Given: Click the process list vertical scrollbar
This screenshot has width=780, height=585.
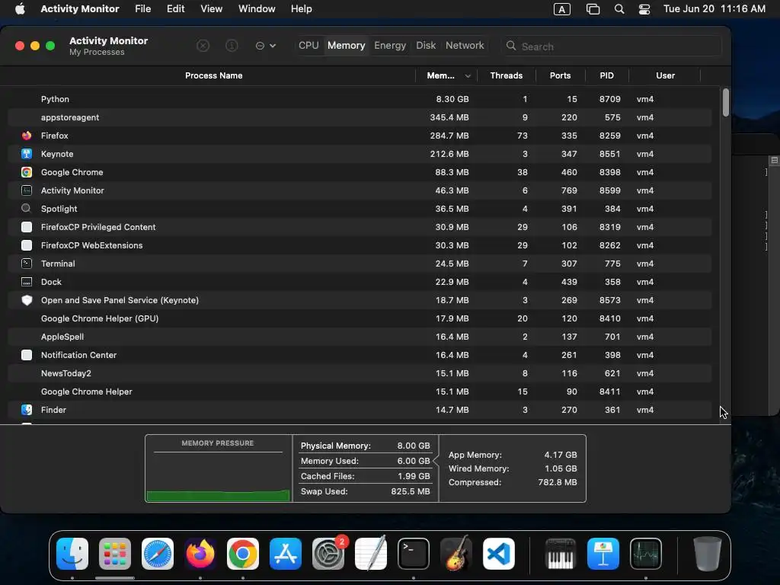Looking at the screenshot, I should (x=726, y=103).
